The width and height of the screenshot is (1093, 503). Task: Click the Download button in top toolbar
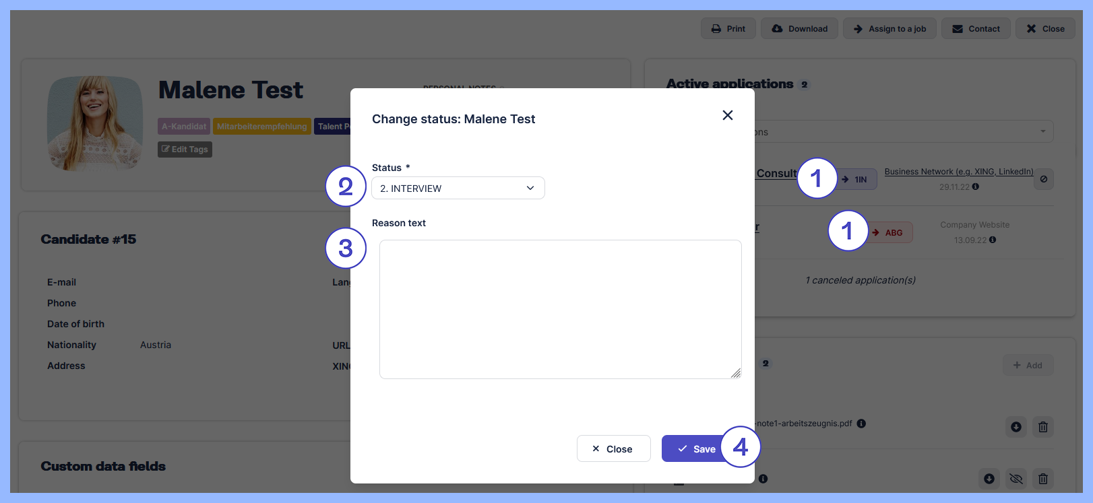(799, 29)
